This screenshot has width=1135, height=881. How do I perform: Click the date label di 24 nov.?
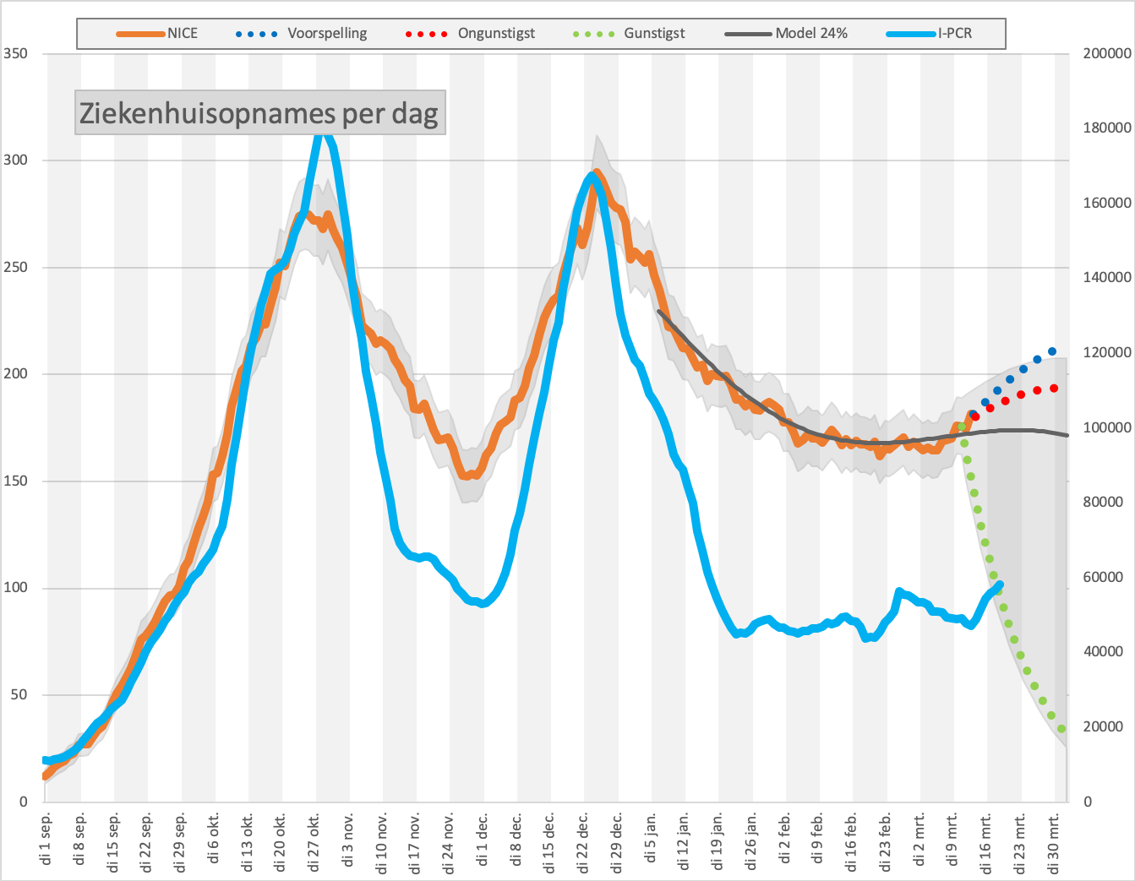450,843
